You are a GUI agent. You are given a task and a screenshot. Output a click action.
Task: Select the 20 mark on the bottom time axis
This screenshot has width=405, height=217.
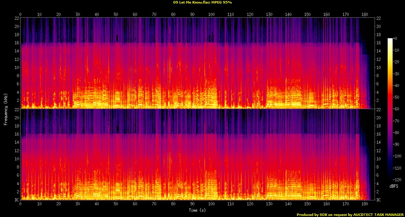click(x=58, y=204)
